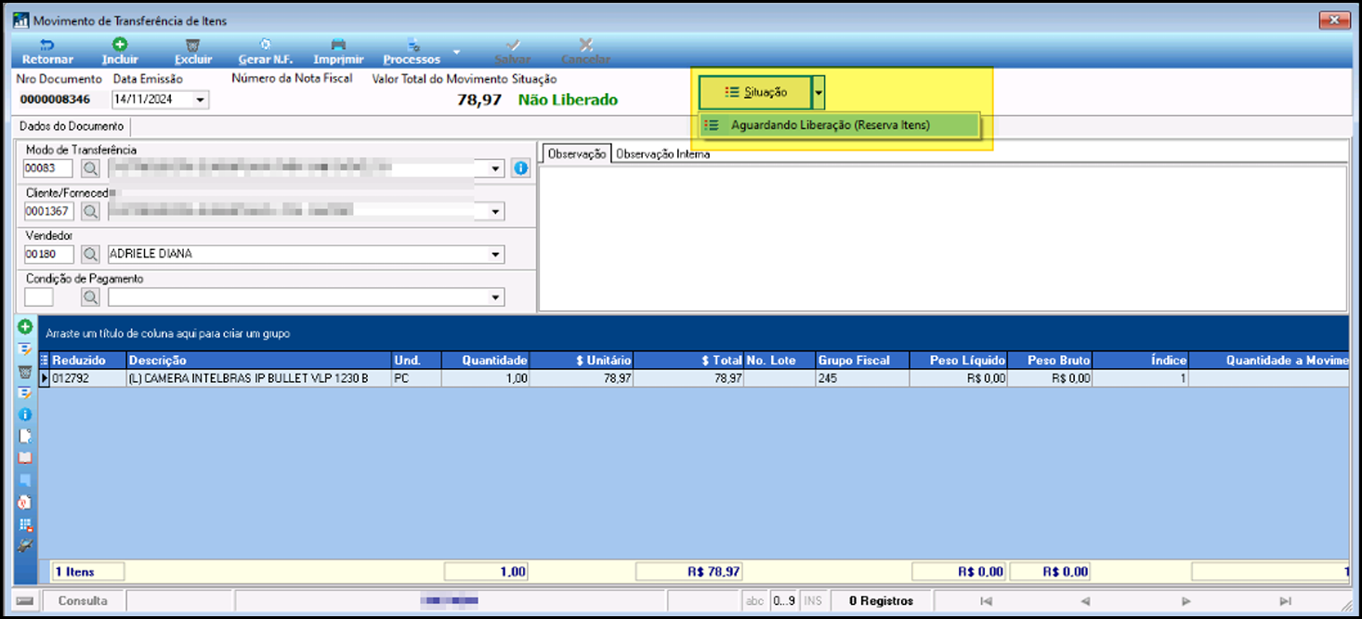The height and width of the screenshot is (619, 1362).
Task: Click the $ Unitário column header
Action: pos(582,361)
